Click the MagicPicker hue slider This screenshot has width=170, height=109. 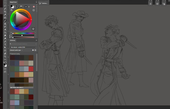(23, 33)
